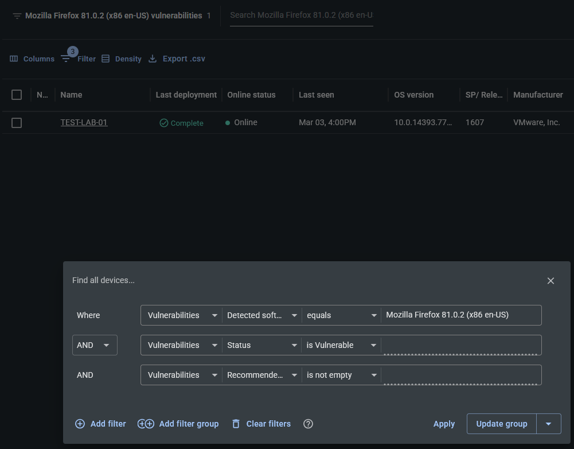Screen dimensions: 574x449
Task: Sort by Last deployment column
Action: [x=186, y=95]
